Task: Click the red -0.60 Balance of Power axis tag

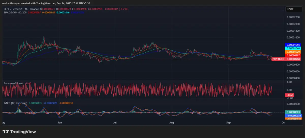Action: coord(290,95)
